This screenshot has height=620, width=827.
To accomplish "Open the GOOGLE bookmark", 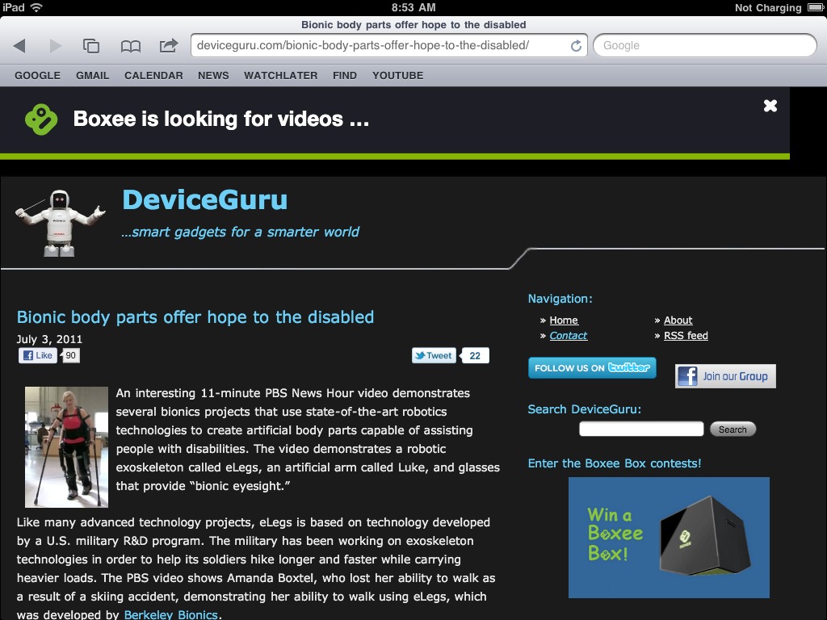I will 37,75.
